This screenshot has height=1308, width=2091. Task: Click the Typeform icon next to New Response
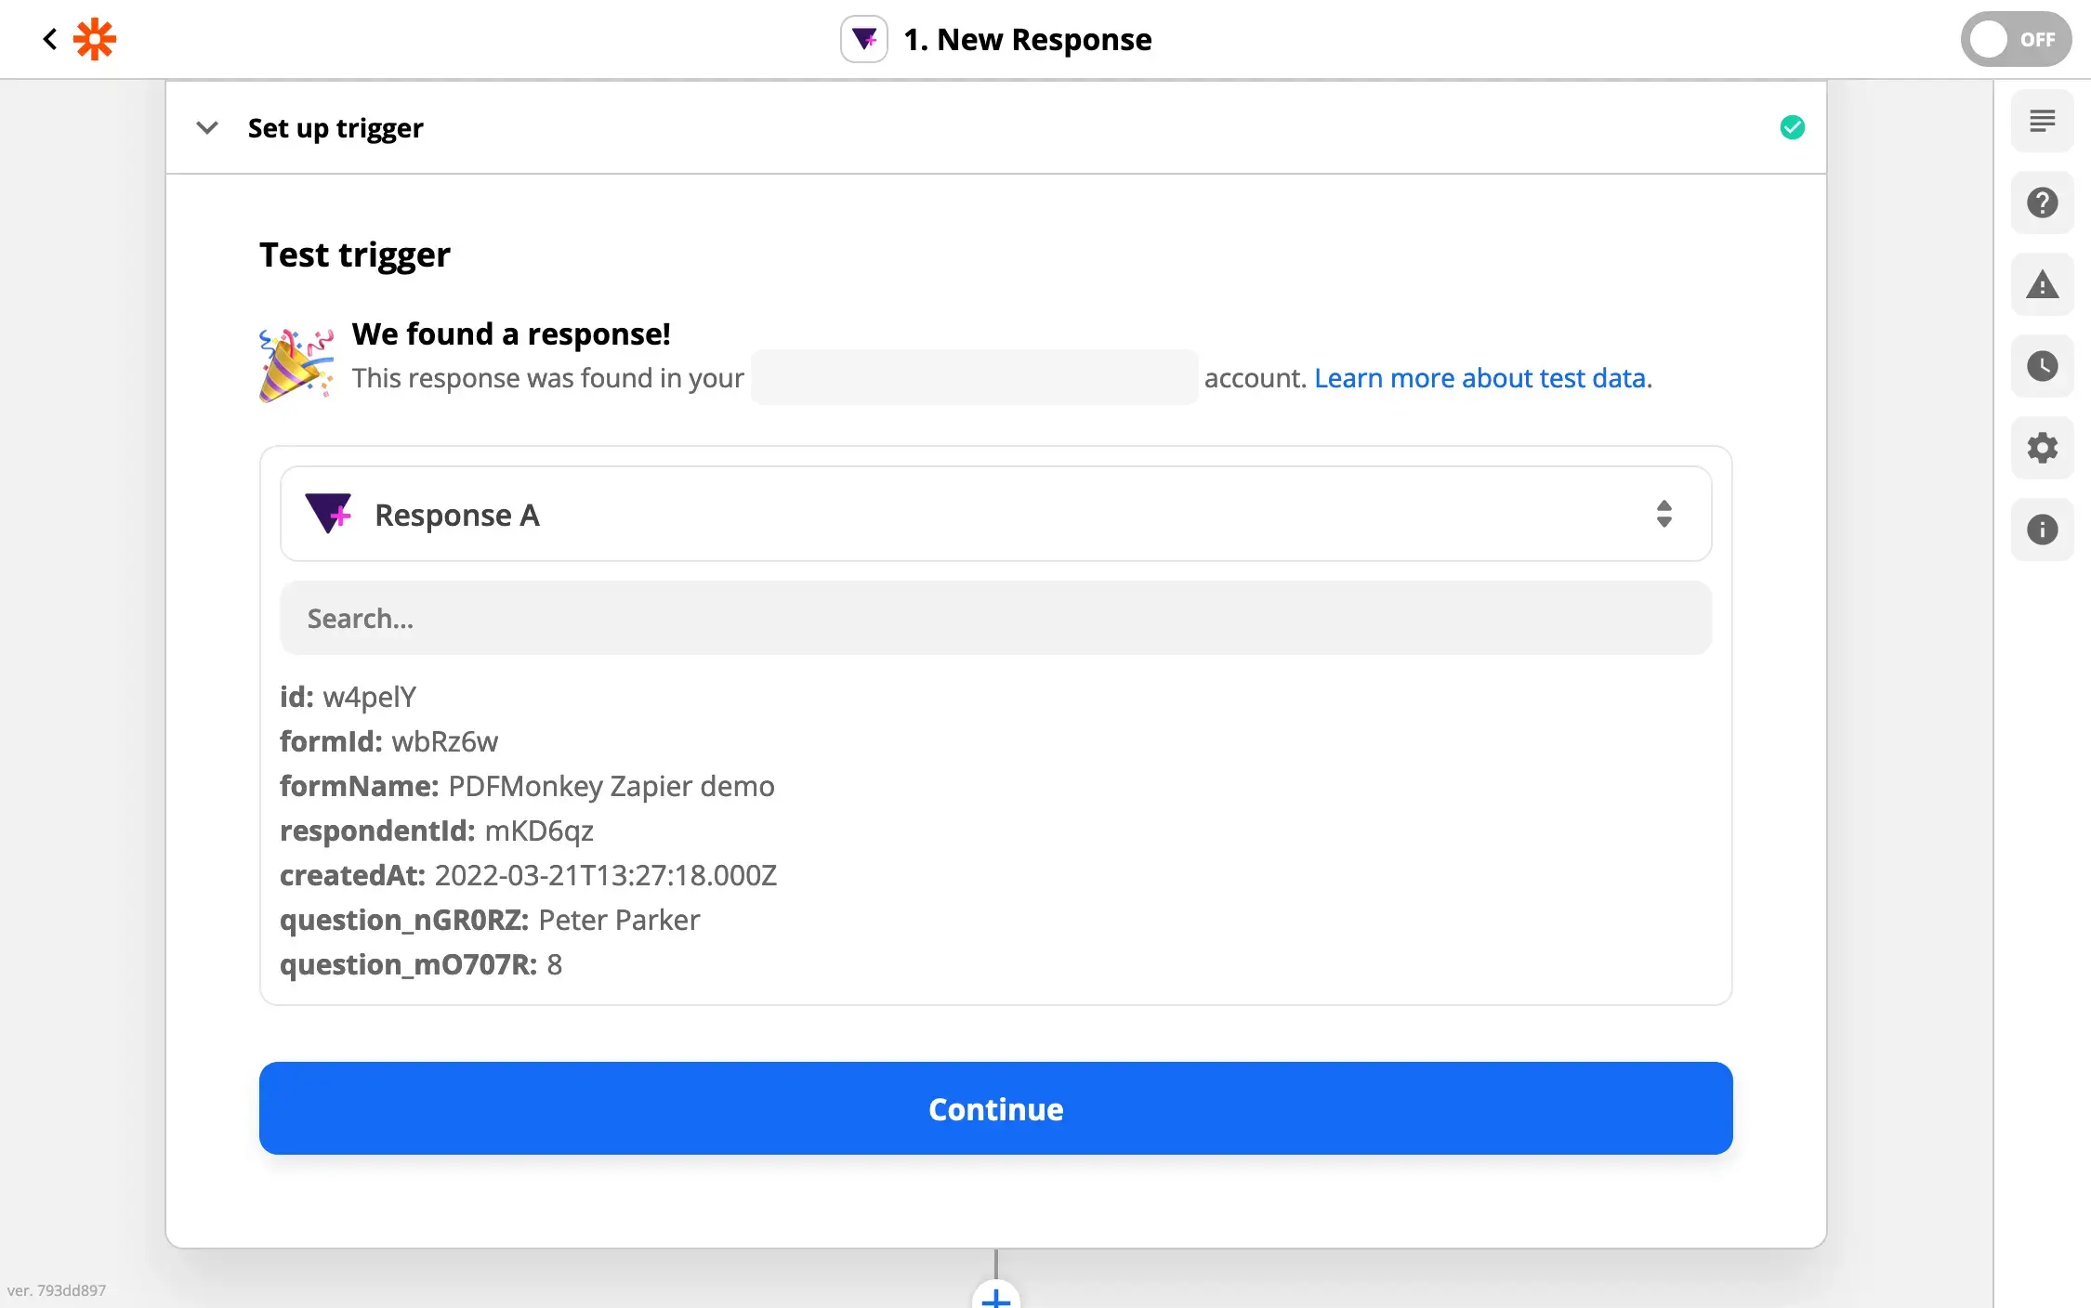863,39
